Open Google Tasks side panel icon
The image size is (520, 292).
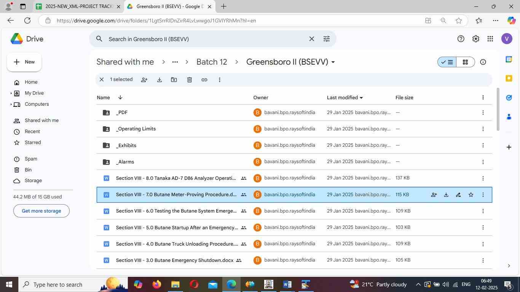pyautogui.click(x=509, y=98)
